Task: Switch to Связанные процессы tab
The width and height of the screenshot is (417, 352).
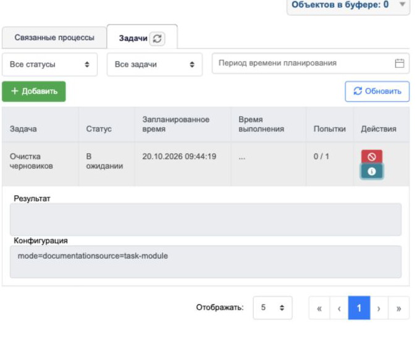Action: [54, 38]
